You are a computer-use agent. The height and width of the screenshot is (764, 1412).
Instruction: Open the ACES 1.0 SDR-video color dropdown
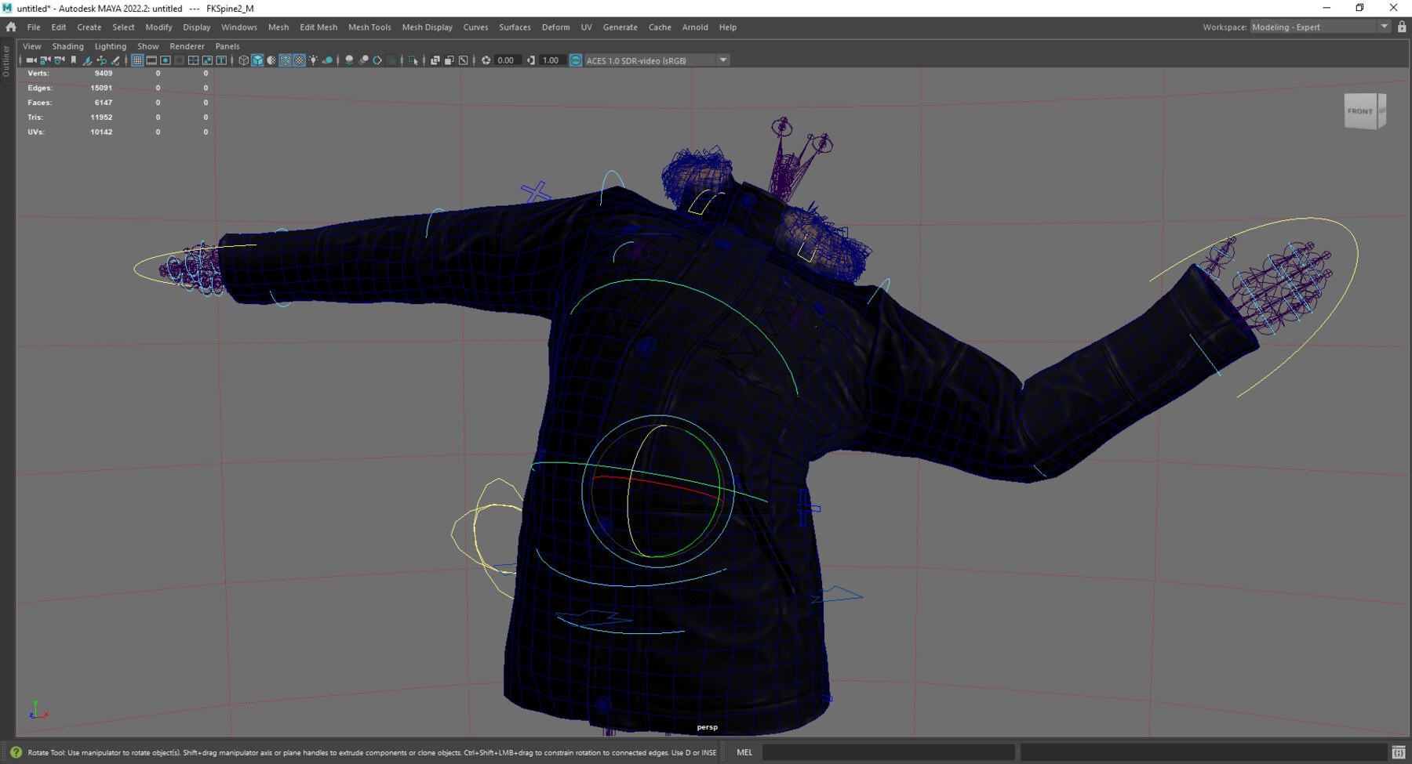722,60
